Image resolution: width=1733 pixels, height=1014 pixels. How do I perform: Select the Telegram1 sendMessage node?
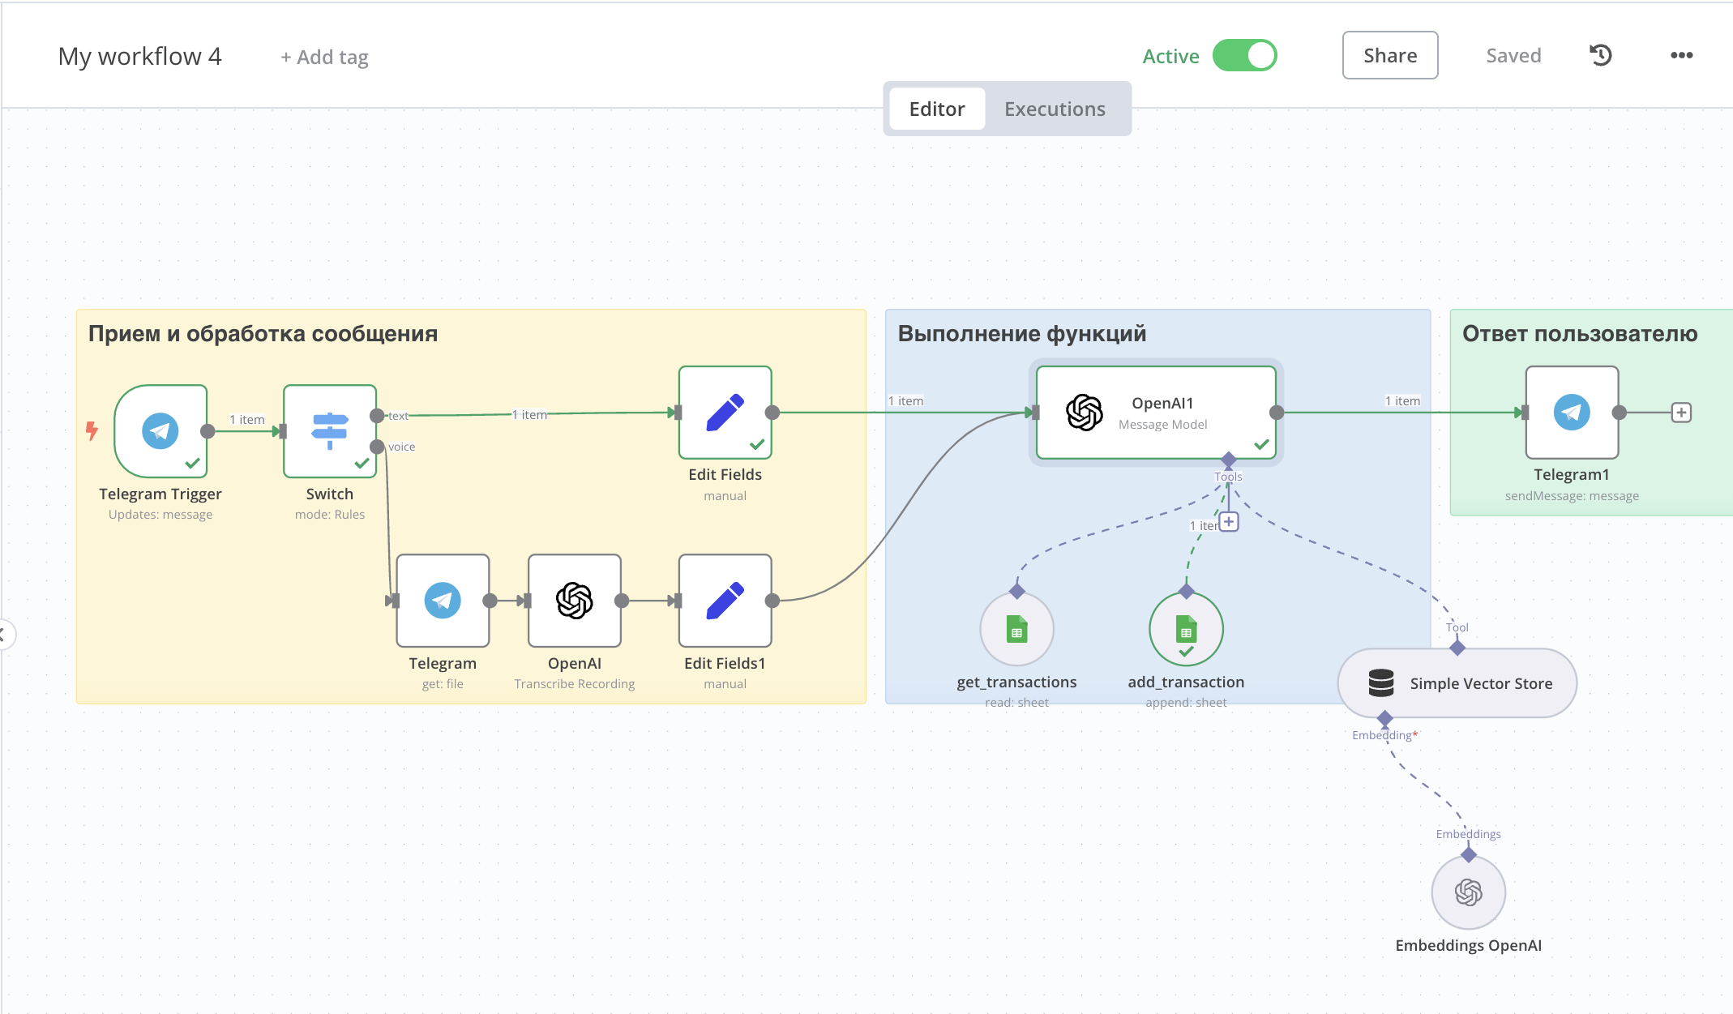tap(1573, 413)
